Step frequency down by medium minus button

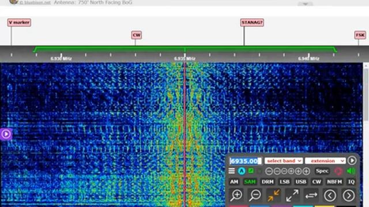(x=277, y=171)
